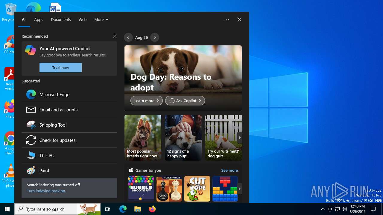Image resolution: width=383 pixels, height=215 pixels.
Task: Click the Copilot logo in Recommended card
Action: click(31, 50)
